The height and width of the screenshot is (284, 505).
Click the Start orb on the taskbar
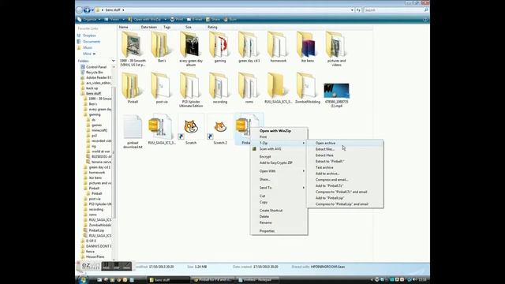[x=83, y=280]
